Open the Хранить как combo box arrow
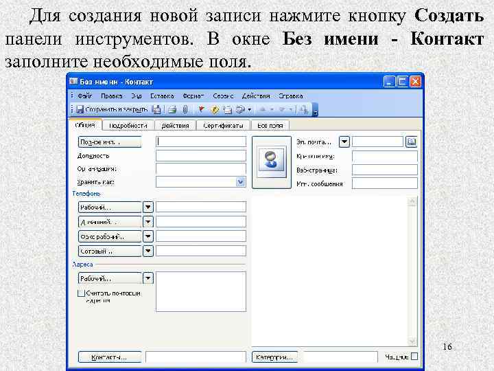This screenshot has width=494, height=371. [241, 181]
